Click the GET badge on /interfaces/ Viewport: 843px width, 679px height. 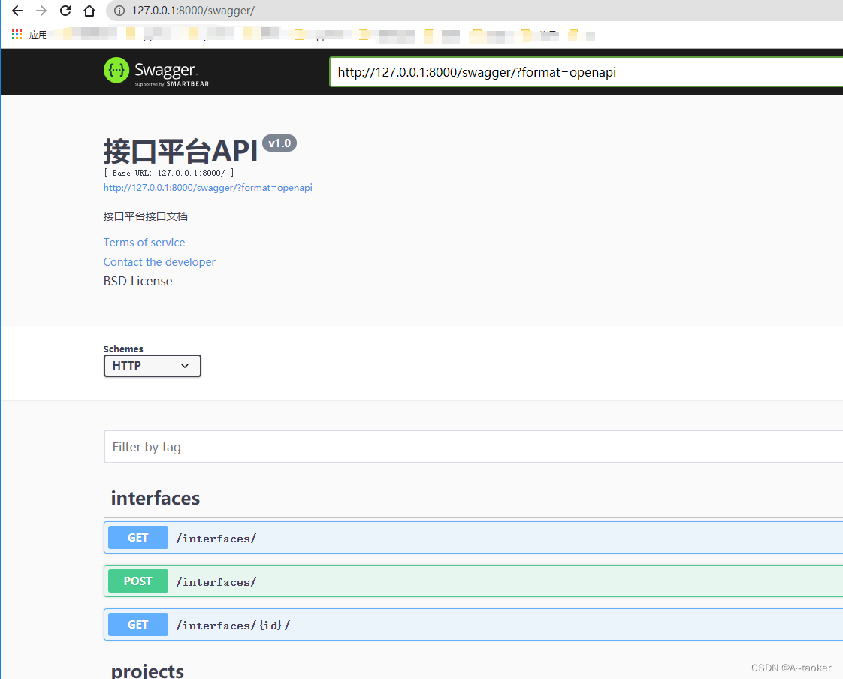[x=137, y=537]
